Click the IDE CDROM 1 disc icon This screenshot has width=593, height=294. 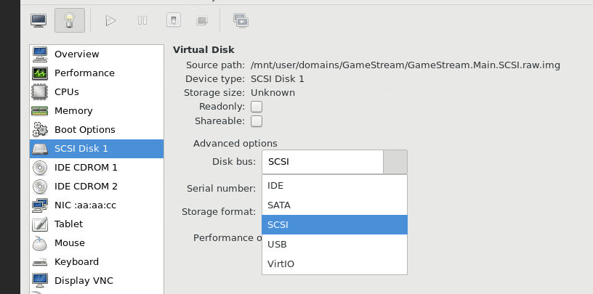(x=40, y=168)
